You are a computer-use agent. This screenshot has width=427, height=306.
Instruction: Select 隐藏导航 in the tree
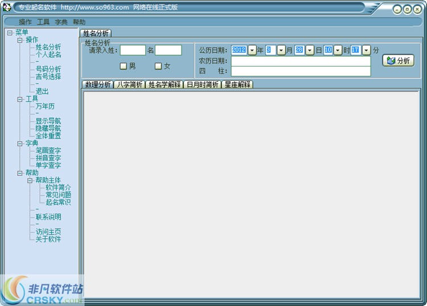tap(48, 129)
